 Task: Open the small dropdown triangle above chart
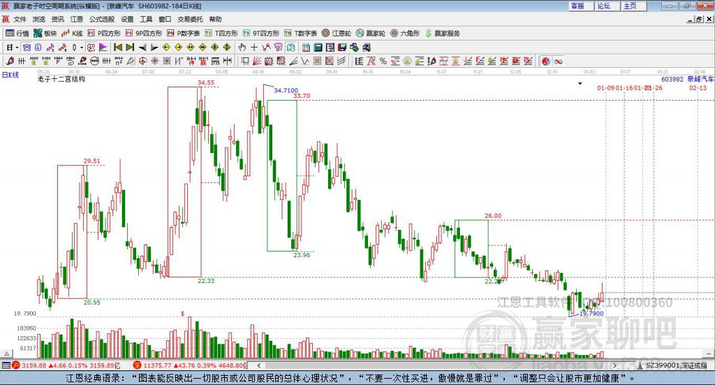click(580, 83)
